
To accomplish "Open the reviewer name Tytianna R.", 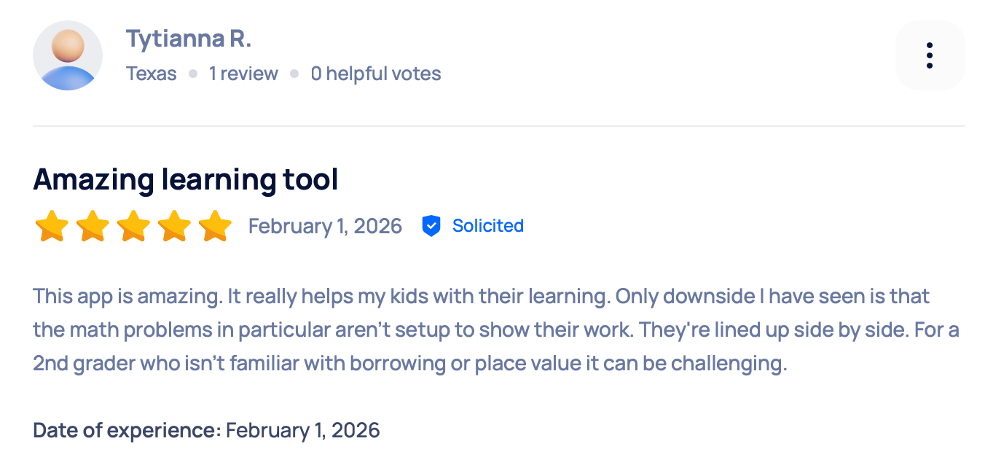I will coord(188,39).
